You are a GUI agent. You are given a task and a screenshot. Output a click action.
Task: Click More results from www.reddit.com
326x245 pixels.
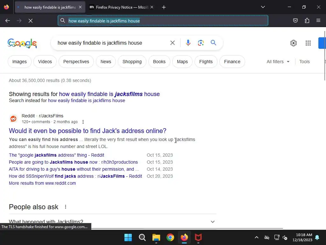pos(42,183)
